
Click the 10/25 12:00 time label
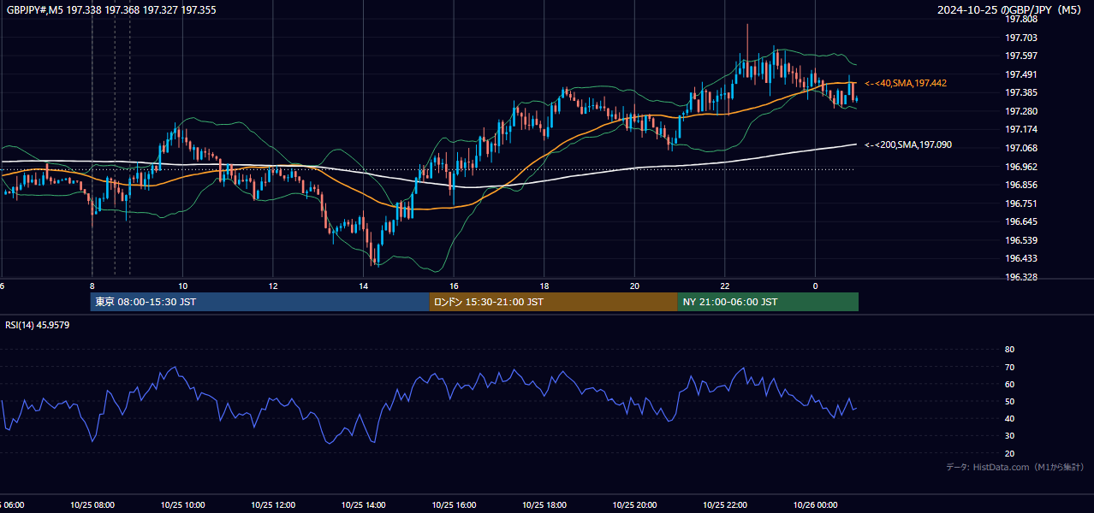pos(273,505)
